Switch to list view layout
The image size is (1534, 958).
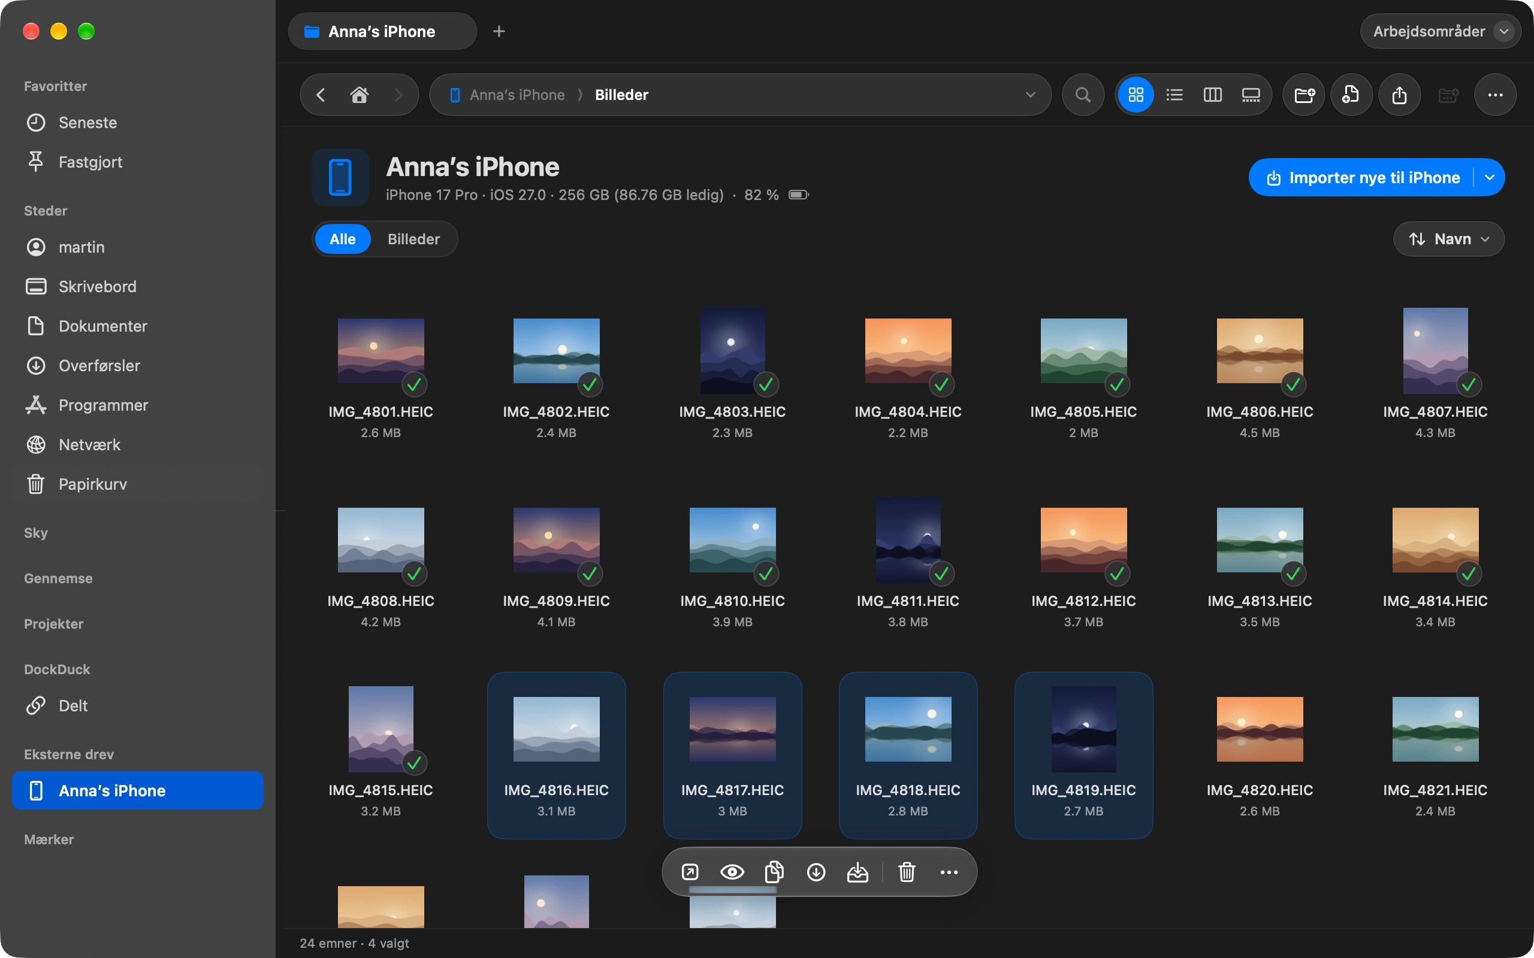[1174, 95]
